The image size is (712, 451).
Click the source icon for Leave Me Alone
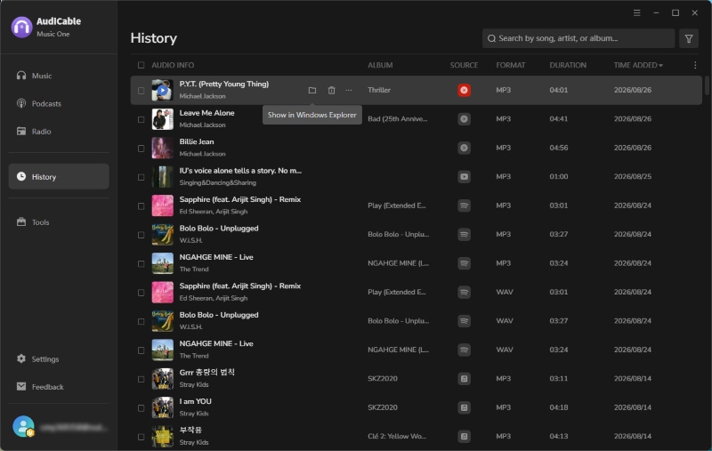(x=464, y=119)
